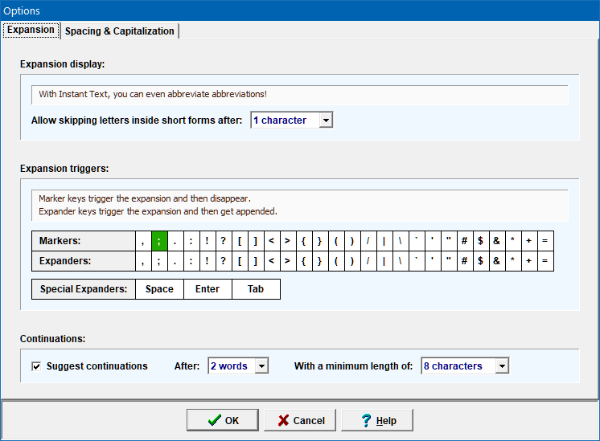This screenshot has height=441, width=600.
Task: Toggle the comma key in Markers row
Action: (143, 241)
